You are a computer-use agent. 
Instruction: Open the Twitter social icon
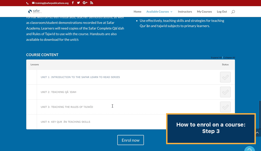(78, 3)
